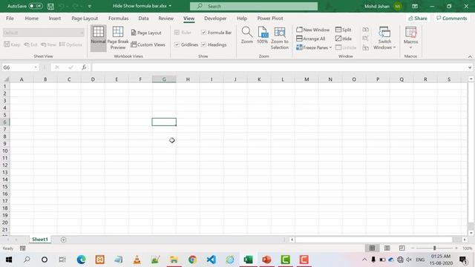The width and height of the screenshot is (475, 267).
Task: Switch to Page Break Preview
Action: pyautogui.click(x=118, y=38)
